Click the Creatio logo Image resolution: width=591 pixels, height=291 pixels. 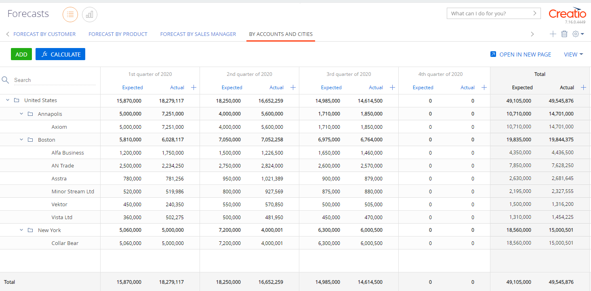pos(567,13)
